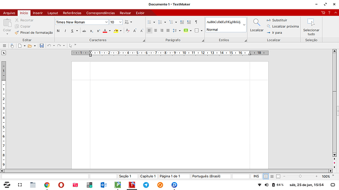Click the Localizar magnifier button

coord(256,26)
